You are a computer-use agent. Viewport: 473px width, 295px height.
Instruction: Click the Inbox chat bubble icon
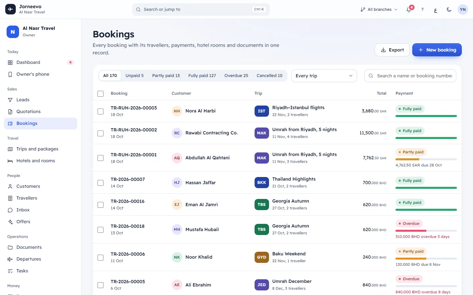coord(10,210)
